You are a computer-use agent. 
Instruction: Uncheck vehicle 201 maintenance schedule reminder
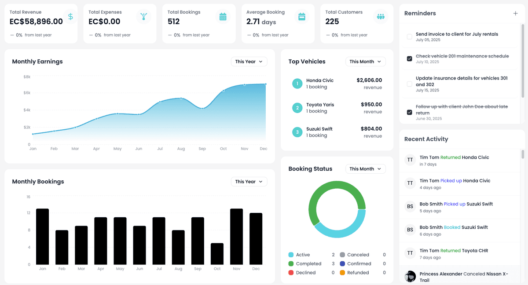tap(410, 58)
